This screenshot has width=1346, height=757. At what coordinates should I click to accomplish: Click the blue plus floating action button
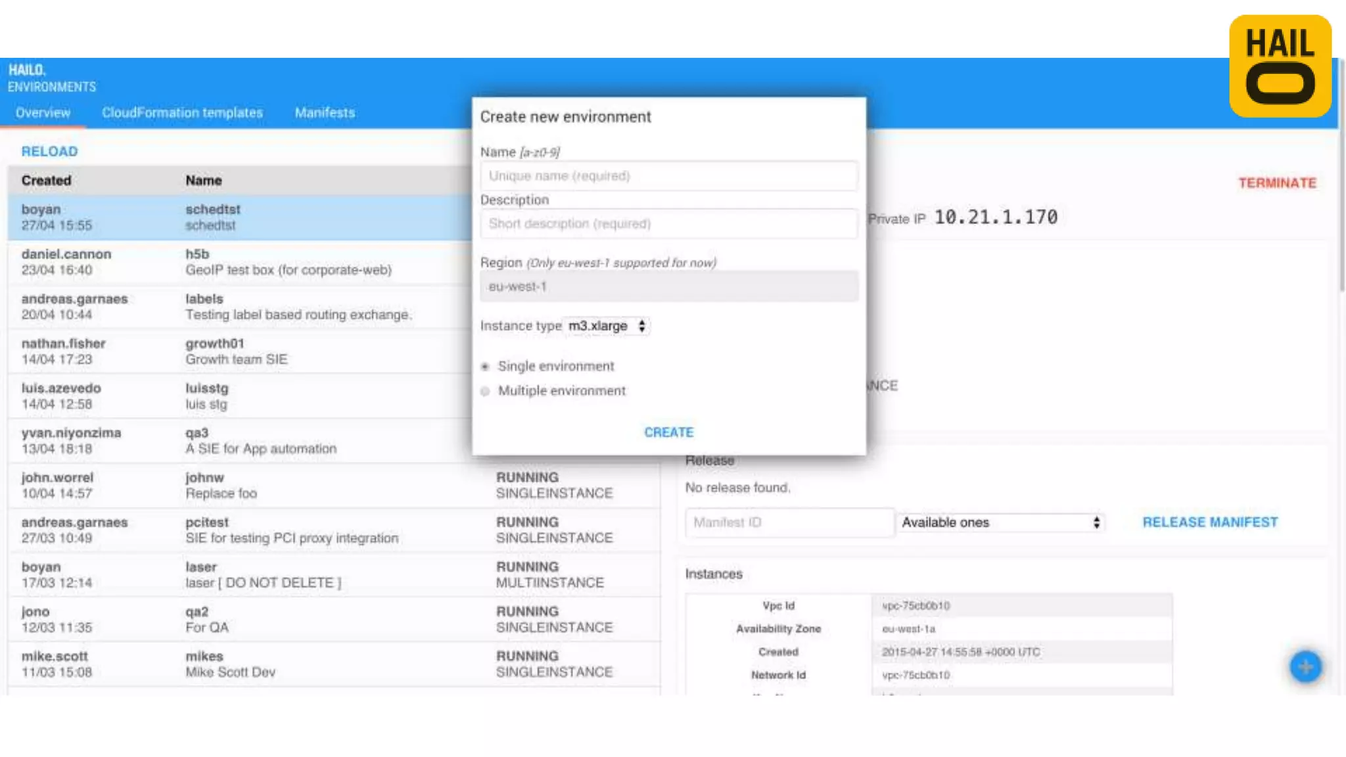[x=1305, y=667]
